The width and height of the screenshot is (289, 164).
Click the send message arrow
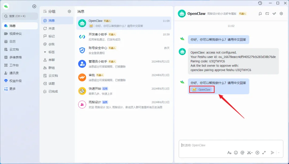(x=272, y=153)
